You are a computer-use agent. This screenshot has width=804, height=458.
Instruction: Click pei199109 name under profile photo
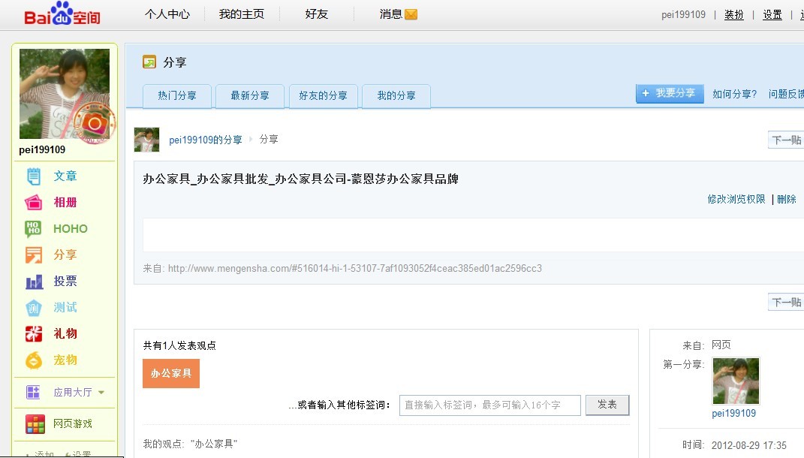point(42,149)
